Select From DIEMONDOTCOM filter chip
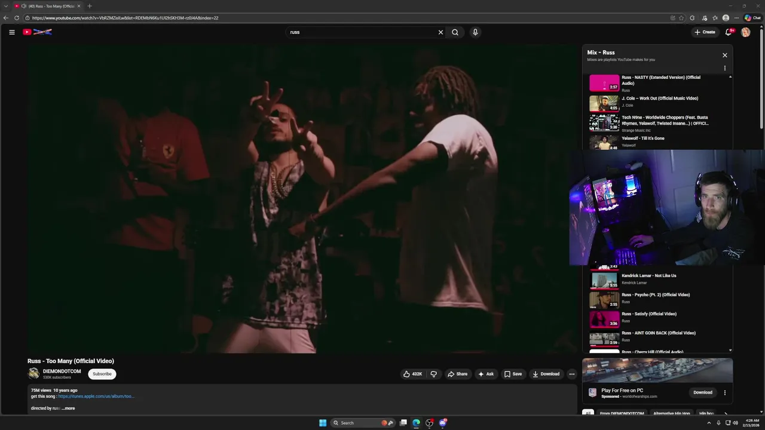 click(x=622, y=413)
